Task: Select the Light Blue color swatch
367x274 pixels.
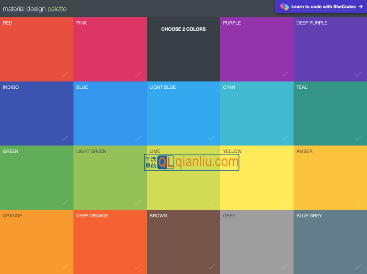Action: (183, 113)
